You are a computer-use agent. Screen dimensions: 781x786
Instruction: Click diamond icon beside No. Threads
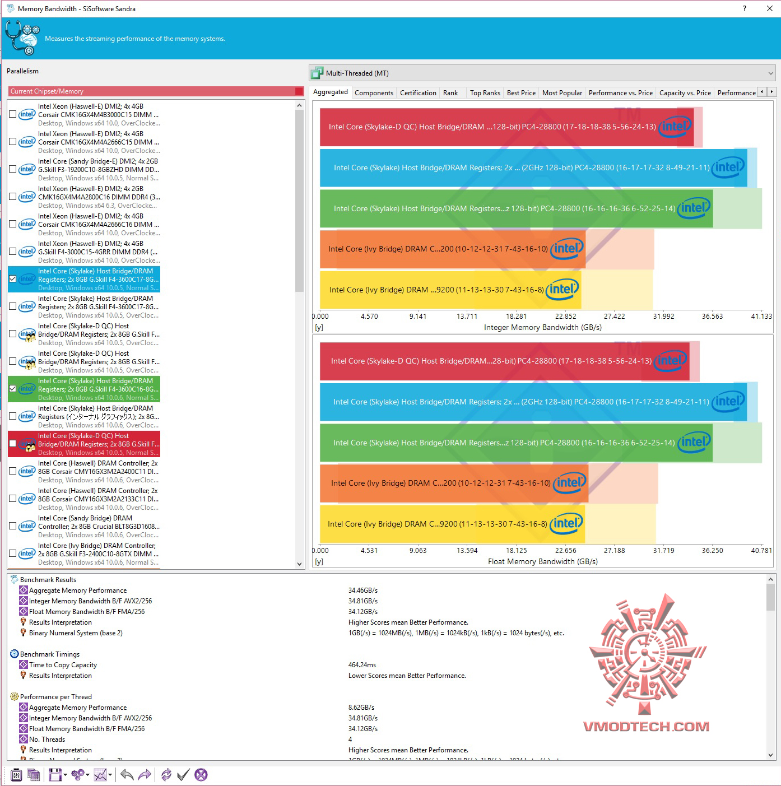click(23, 739)
